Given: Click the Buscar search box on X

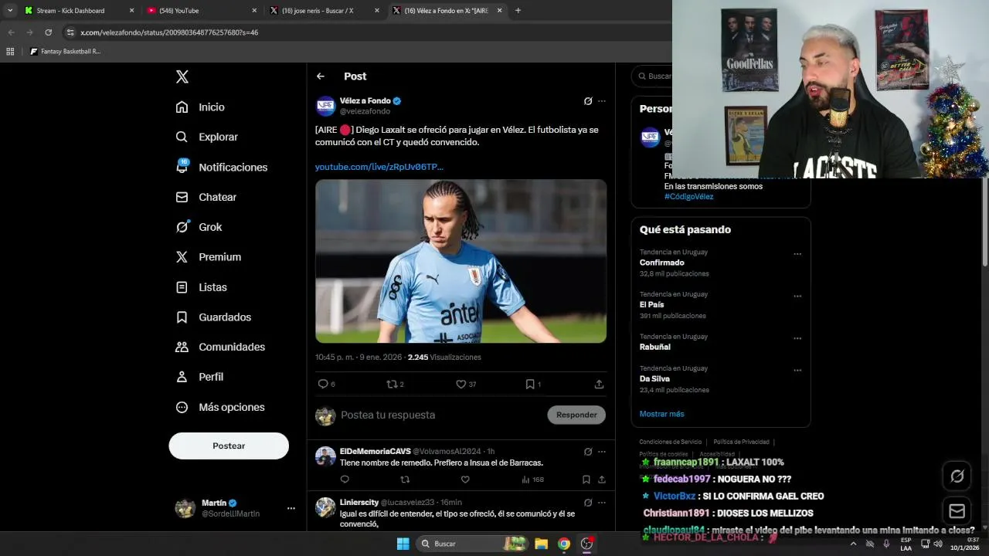Looking at the screenshot, I should [651, 76].
